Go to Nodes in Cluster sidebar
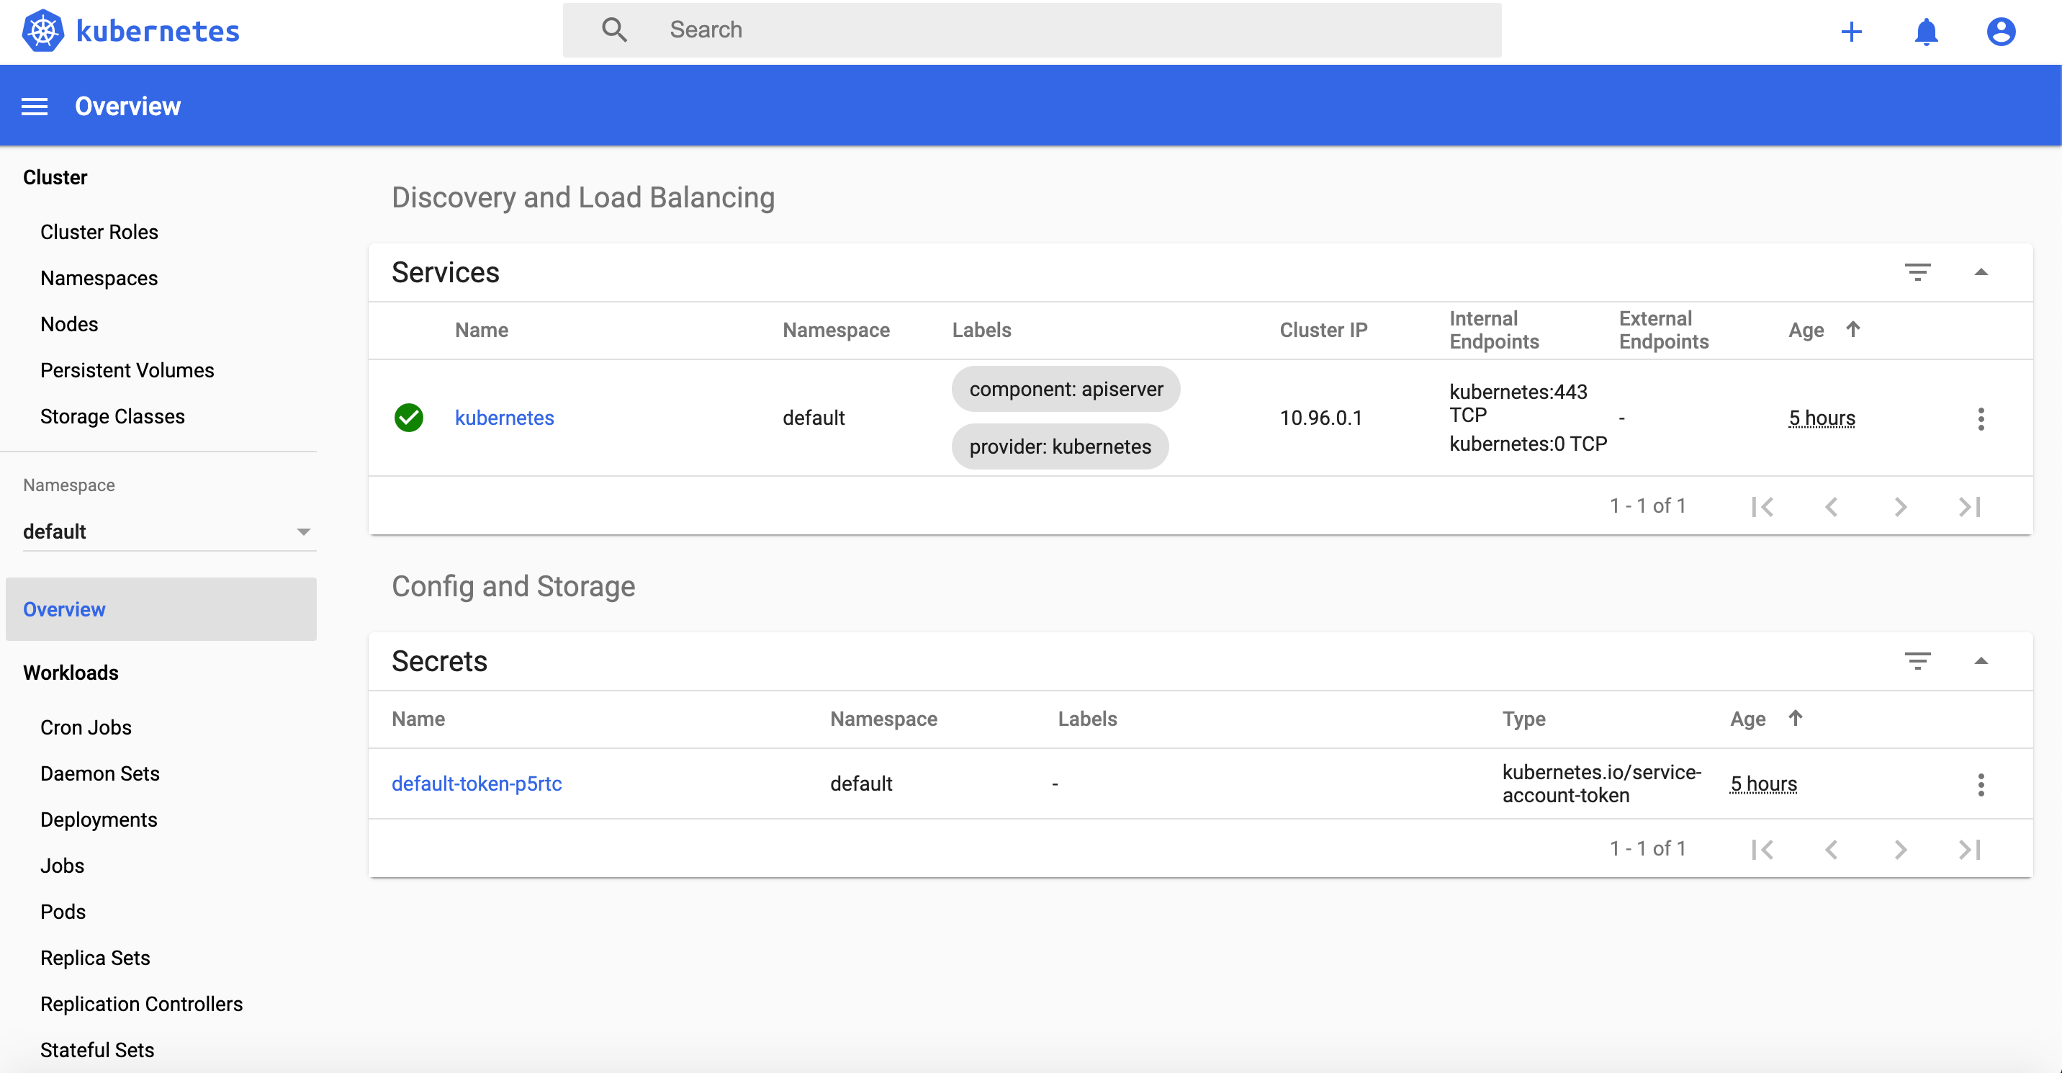 pos(69,324)
